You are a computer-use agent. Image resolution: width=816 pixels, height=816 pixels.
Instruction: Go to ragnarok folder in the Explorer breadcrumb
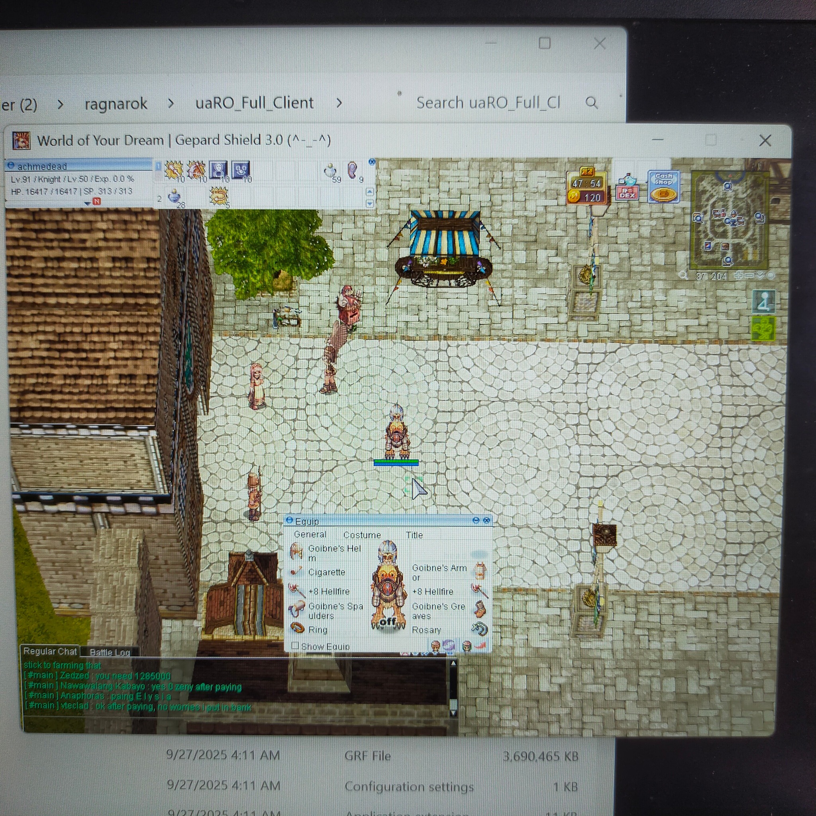(x=116, y=104)
